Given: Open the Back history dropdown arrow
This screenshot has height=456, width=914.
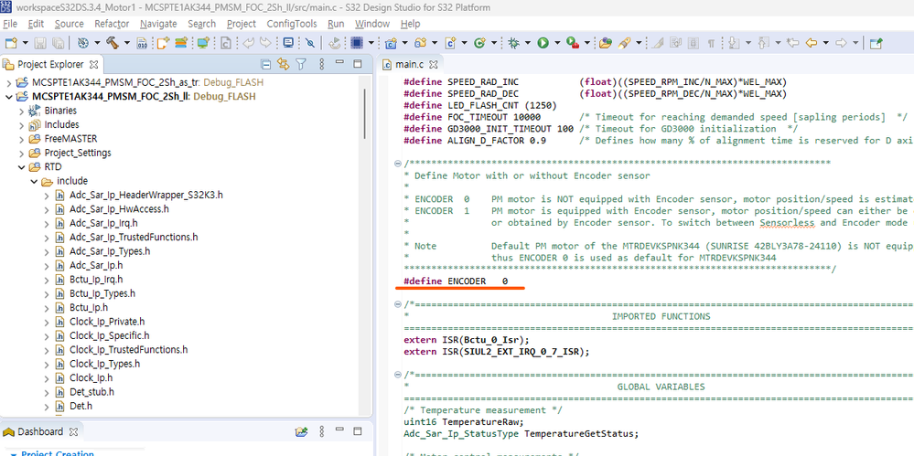Looking at the screenshot, I should (825, 43).
